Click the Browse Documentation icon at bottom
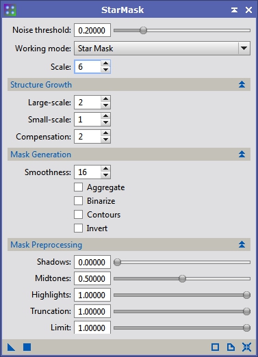Screen dimensions: 258x357 click(231, 347)
